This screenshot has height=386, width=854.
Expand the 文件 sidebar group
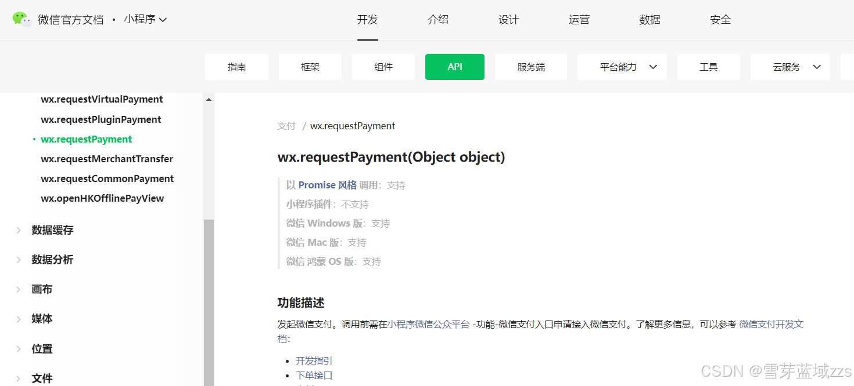click(42, 378)
